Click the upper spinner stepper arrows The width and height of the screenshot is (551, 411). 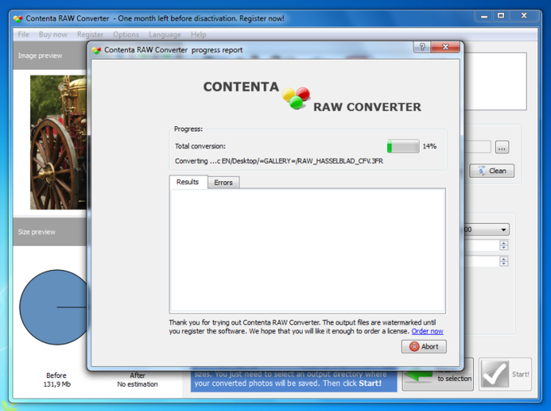tap(503, 245)
